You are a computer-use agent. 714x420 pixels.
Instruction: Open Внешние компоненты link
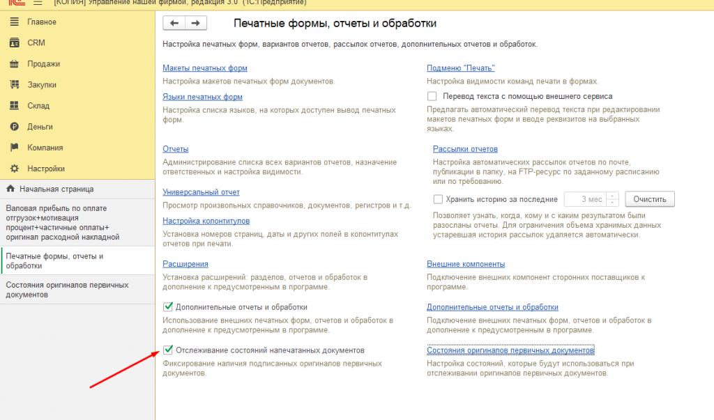click(466, 264)
